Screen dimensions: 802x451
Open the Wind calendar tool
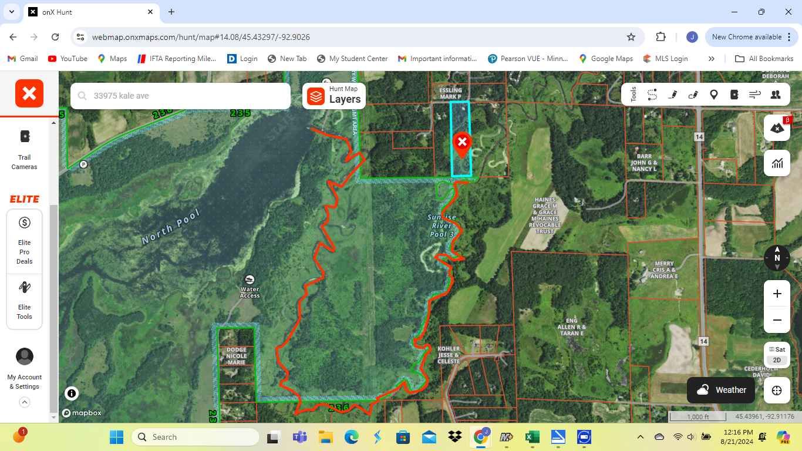[x=754, y=95]
